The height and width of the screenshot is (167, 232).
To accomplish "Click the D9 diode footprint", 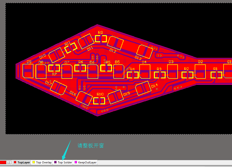I will click(x=28, y=71).
